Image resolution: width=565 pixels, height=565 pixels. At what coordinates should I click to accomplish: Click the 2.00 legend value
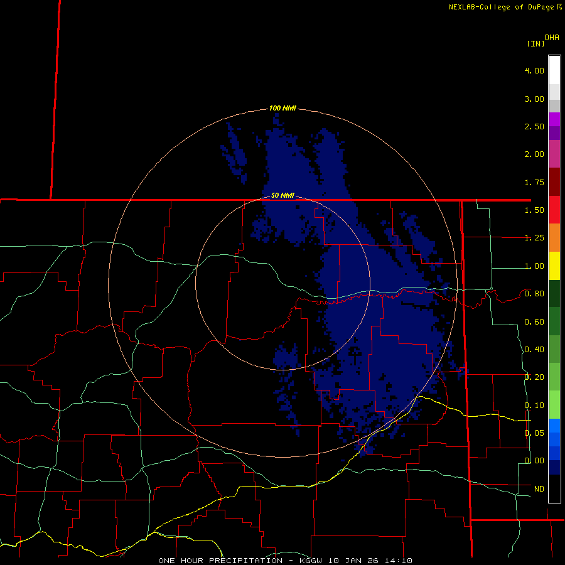click(x=534, y=154)
